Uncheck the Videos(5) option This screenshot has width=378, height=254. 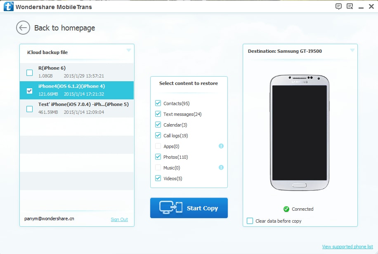click(157, 178)
